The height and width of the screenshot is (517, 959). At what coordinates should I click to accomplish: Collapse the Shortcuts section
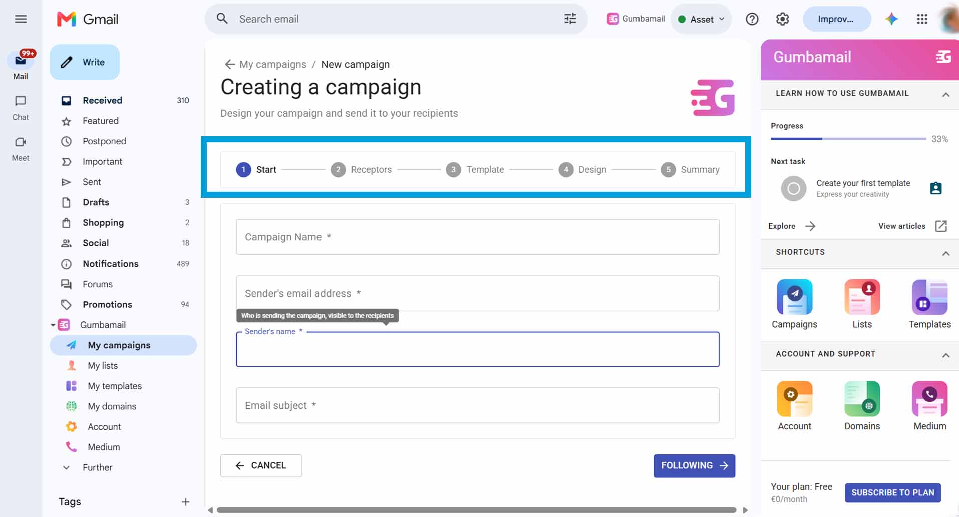click(945, 253)
